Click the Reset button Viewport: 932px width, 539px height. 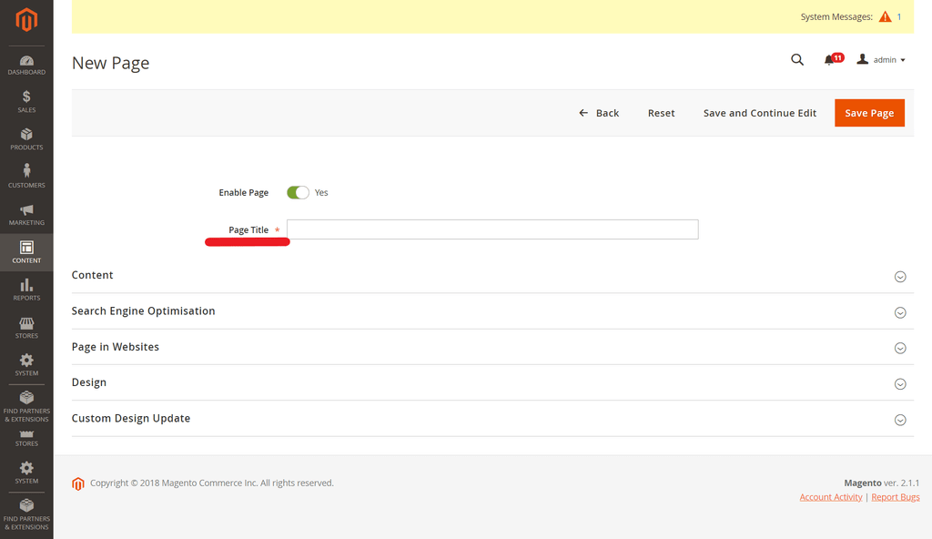point(661,113)
